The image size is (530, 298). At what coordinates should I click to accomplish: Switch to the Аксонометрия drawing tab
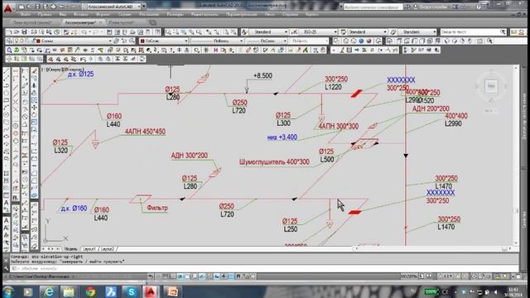[x=80, y=22]
